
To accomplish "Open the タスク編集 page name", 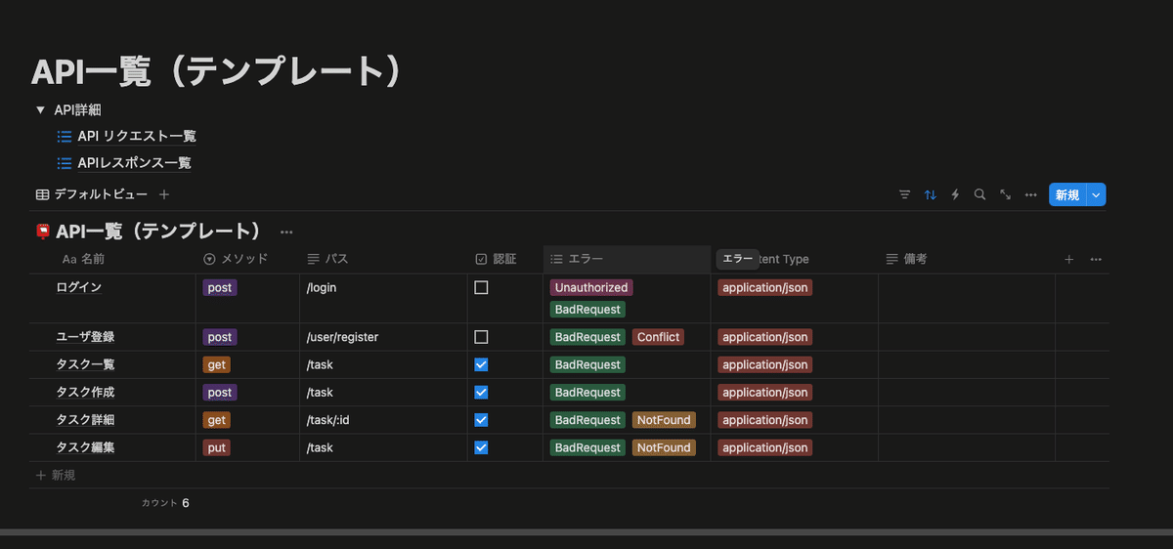I will pos(85,447).
